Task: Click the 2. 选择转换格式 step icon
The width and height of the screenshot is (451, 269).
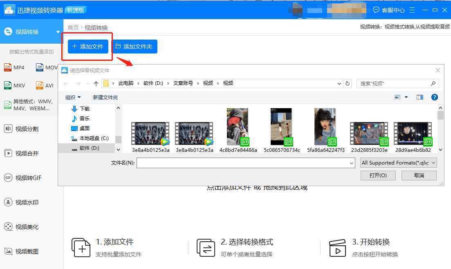Action: [206, 247]
